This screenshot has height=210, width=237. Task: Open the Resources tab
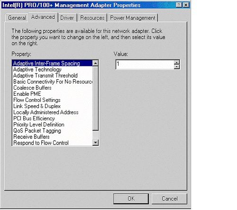(92, 18)
